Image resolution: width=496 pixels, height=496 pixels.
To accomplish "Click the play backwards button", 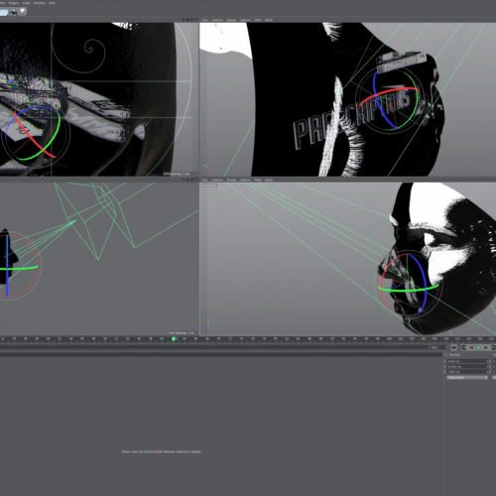I will click(x=471, y=347).
